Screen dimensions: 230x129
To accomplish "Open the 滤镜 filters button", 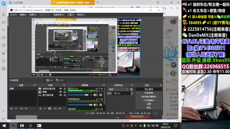I will click(x=60, y=80).
